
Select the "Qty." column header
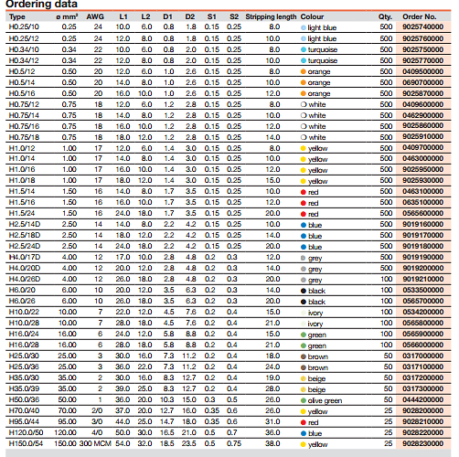pyautogui.click(x=385, y=16)
